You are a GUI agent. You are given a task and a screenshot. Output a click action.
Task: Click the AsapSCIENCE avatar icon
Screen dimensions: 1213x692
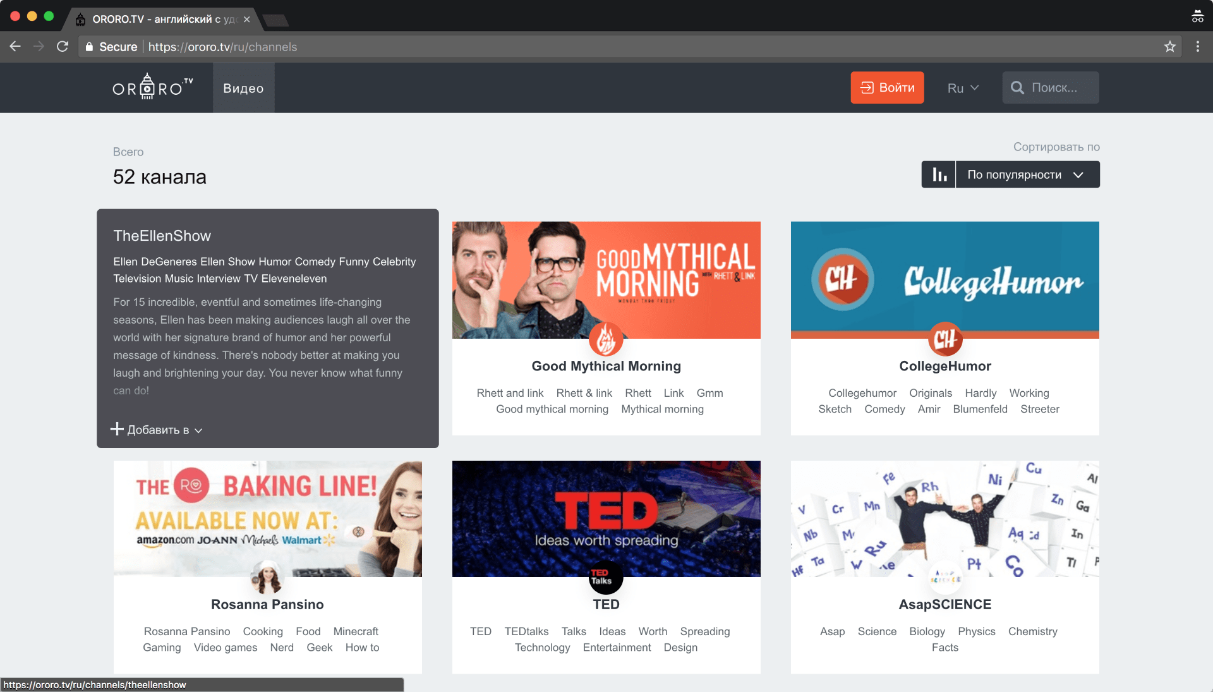coord(944,577)
